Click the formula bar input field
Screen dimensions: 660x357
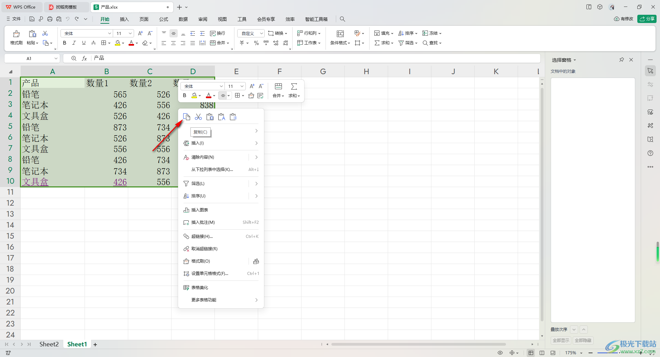coord(316,58)
